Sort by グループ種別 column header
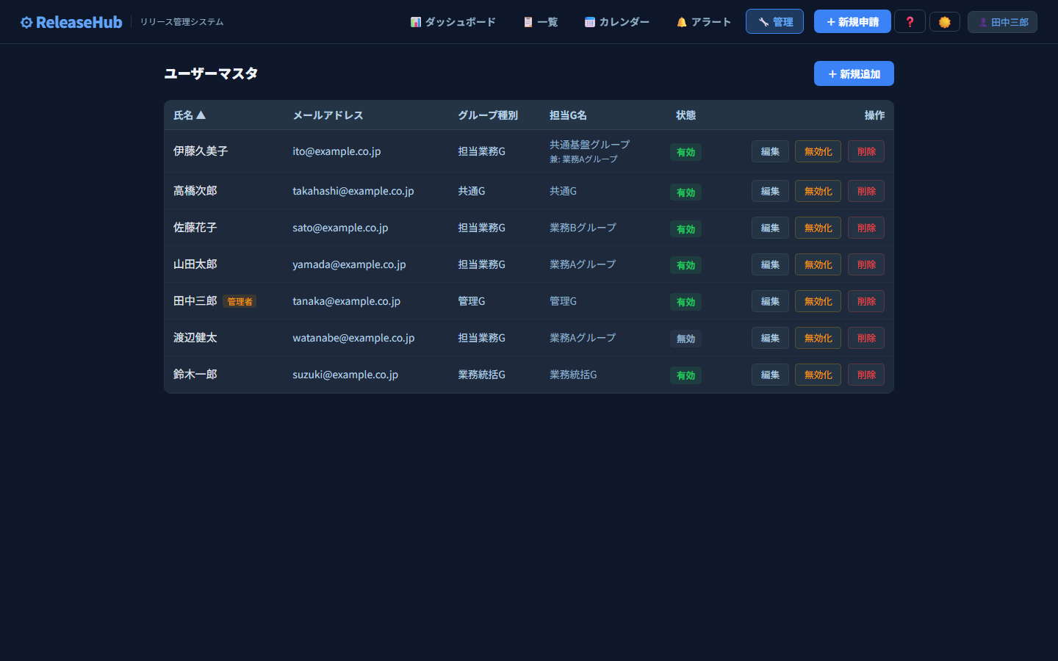 coord(488,115)
